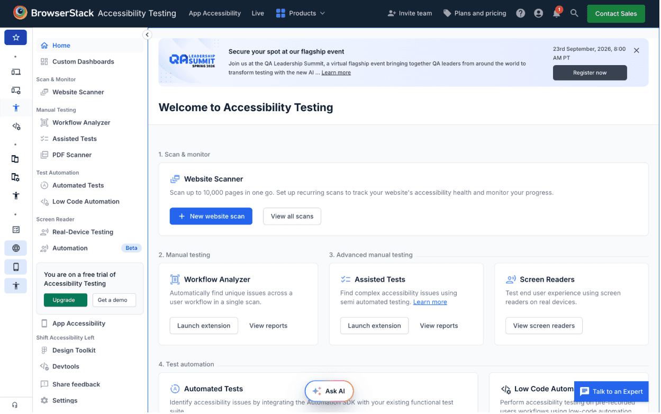661x414 pixels.
Task: Click View reports in Assisted Tests card
Action: [440, 326]
